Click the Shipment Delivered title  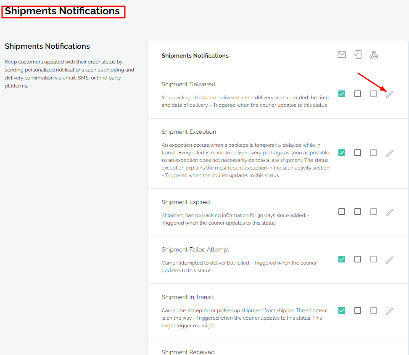click(x=188, y=84)
